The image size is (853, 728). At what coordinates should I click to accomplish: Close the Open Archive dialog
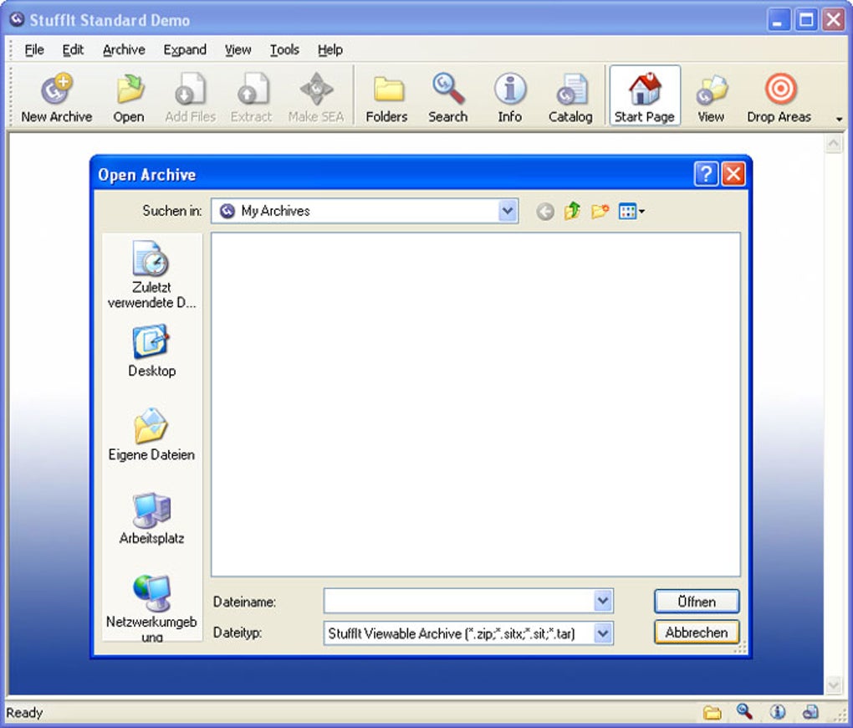pyautogui.click(x=734, y=174)
